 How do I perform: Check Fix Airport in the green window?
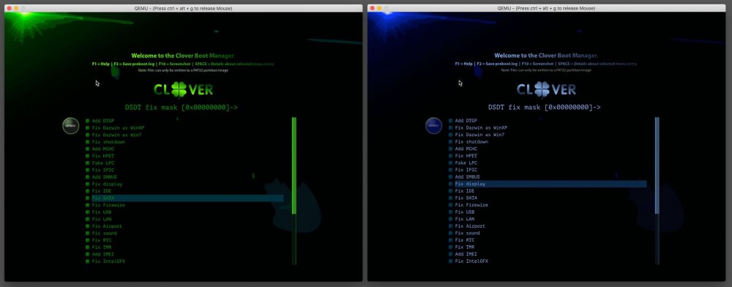click(87, 226)
